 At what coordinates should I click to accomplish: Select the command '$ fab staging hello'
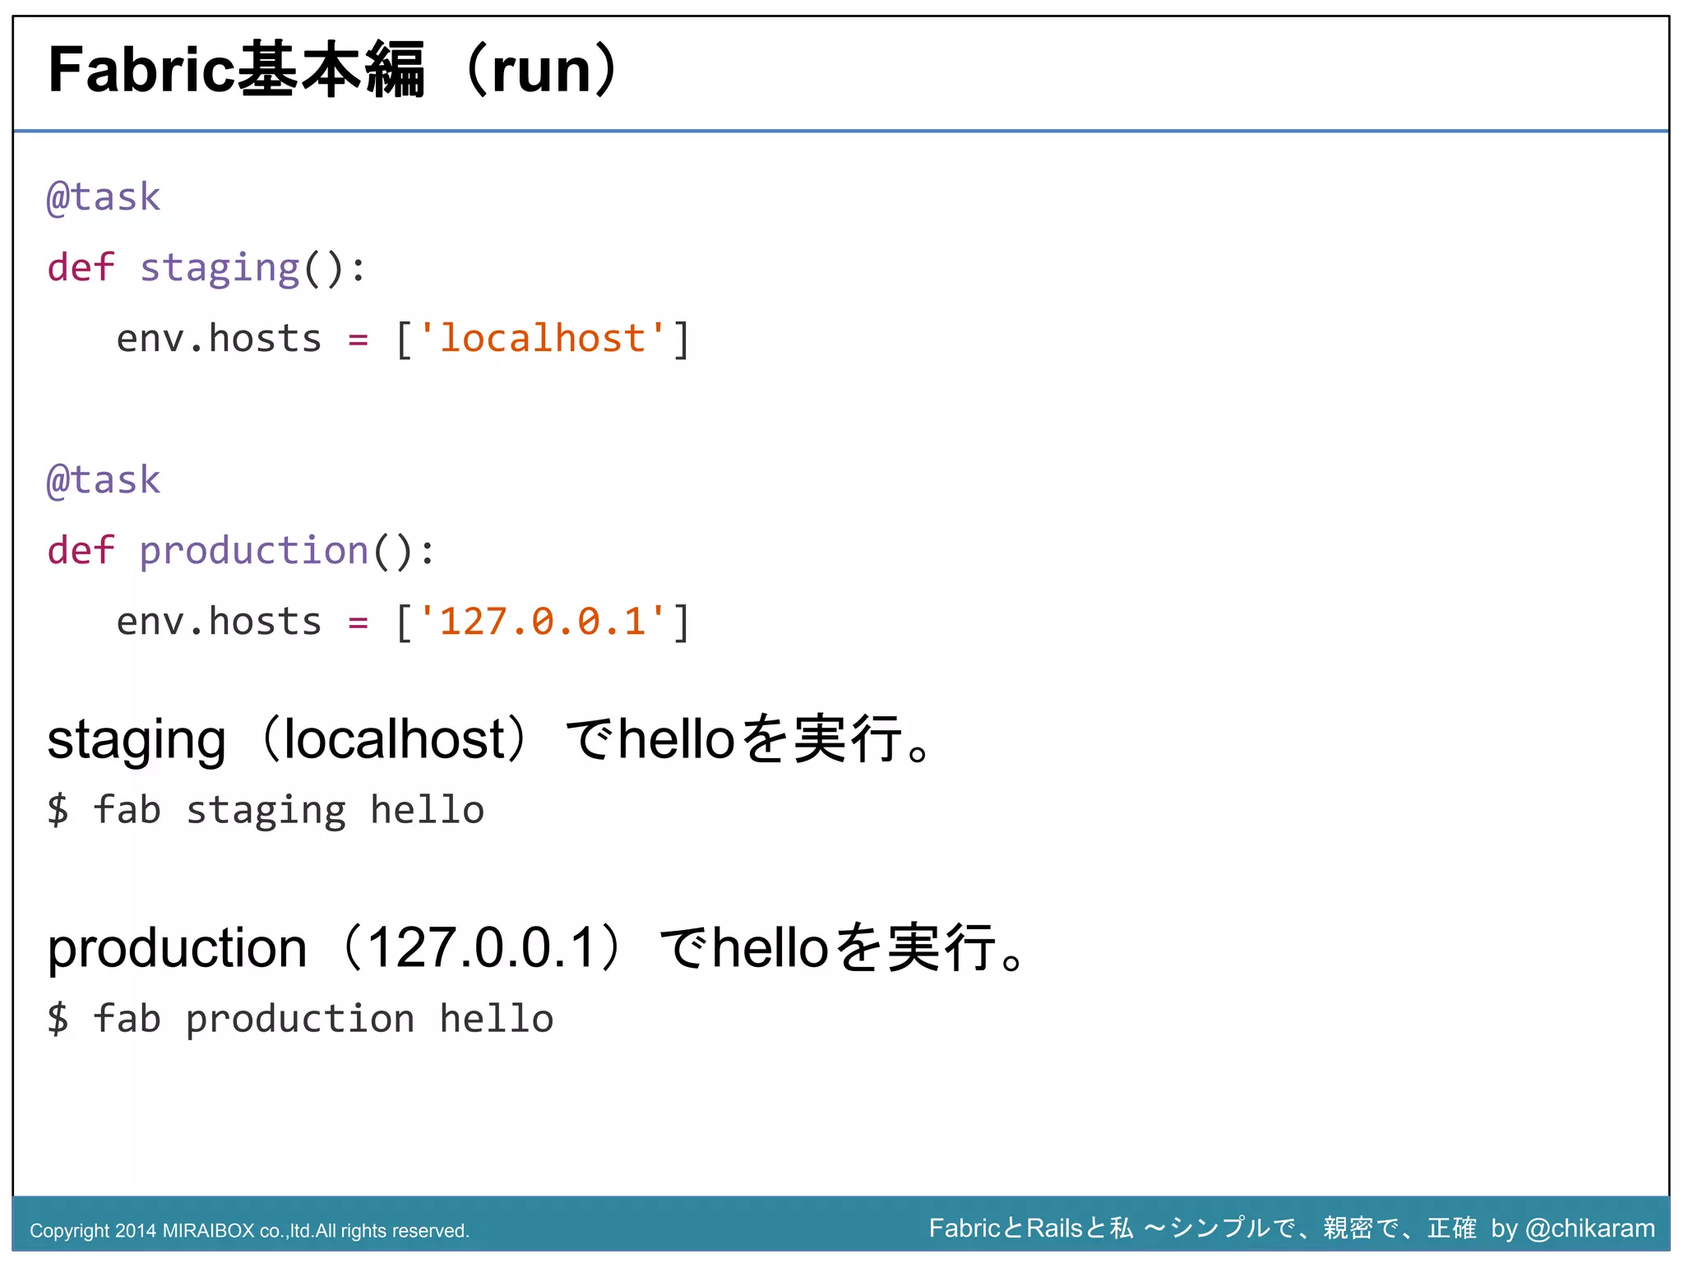[266, 811]
